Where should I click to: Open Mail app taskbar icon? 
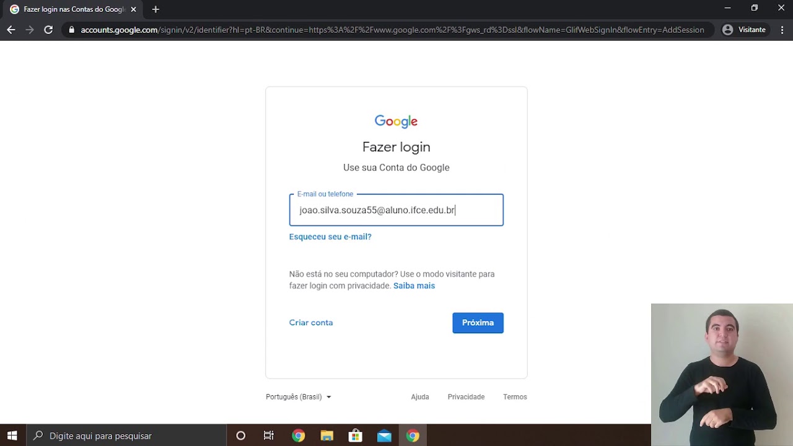point(384,435)
